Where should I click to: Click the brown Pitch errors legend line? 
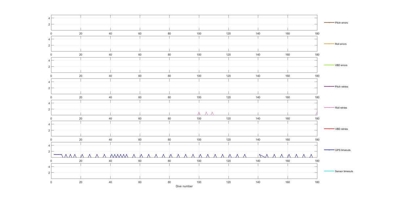click(x=329, y=23)
